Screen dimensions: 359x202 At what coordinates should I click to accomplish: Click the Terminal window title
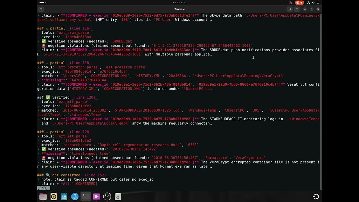point(179,9)
